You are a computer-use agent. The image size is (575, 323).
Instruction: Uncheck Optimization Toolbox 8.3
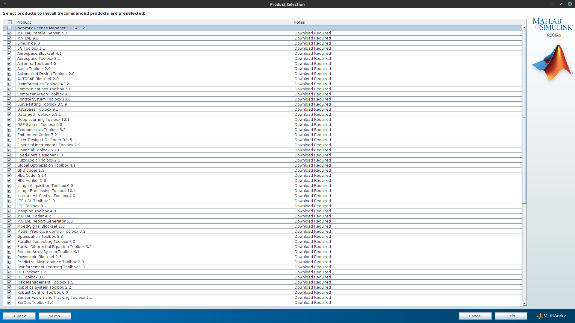coord(10,237)
